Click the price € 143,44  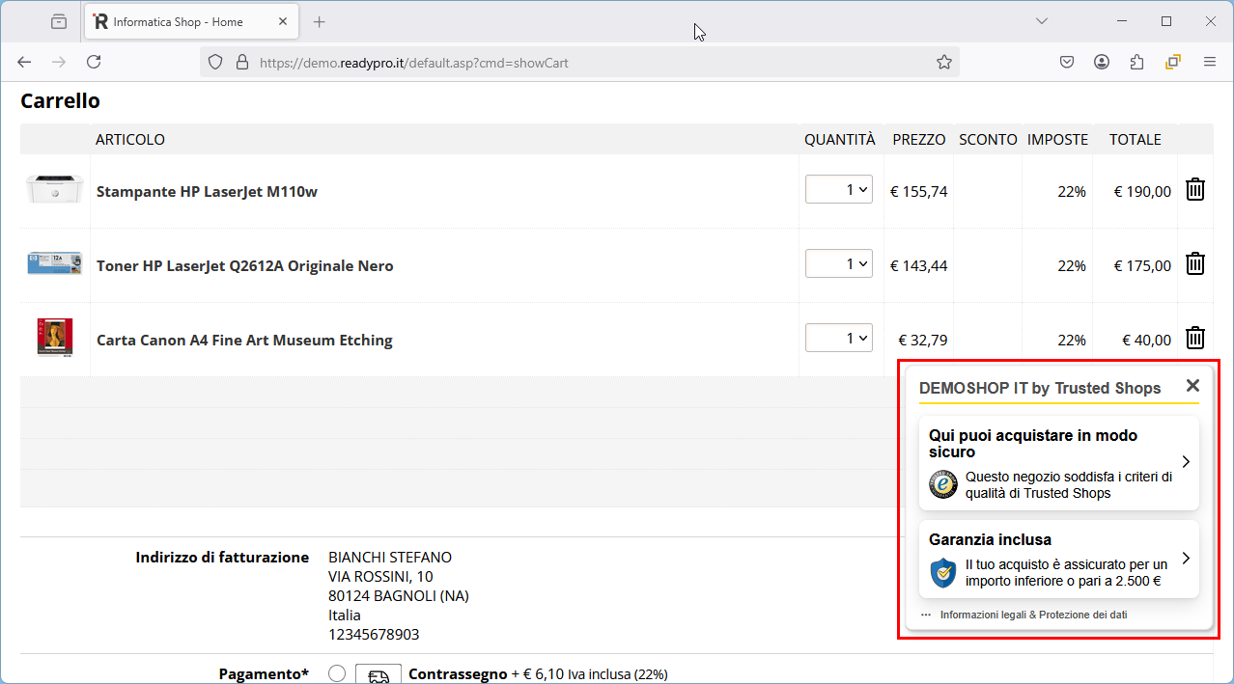click(918, 265)
